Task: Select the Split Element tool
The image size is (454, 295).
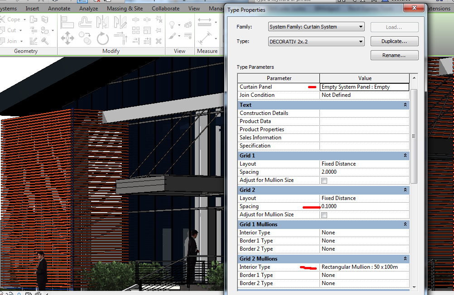Action: click(136, 19)
